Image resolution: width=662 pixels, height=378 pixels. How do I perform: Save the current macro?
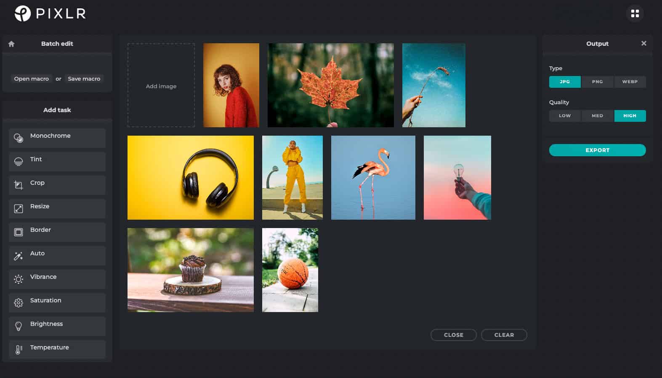coord(84,79)
